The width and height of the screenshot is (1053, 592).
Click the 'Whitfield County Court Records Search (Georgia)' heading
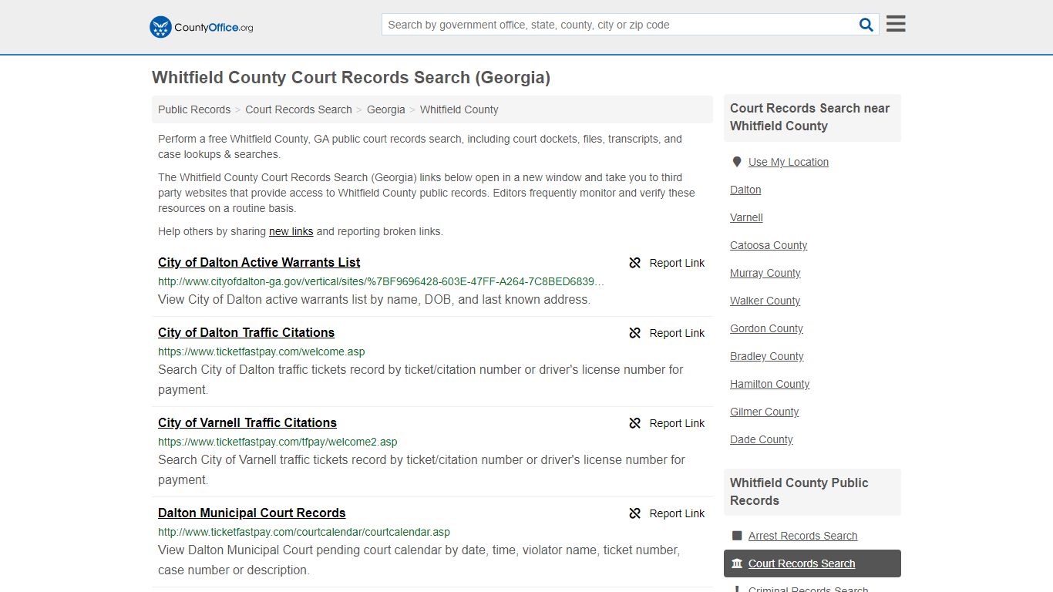click(351, 78)
